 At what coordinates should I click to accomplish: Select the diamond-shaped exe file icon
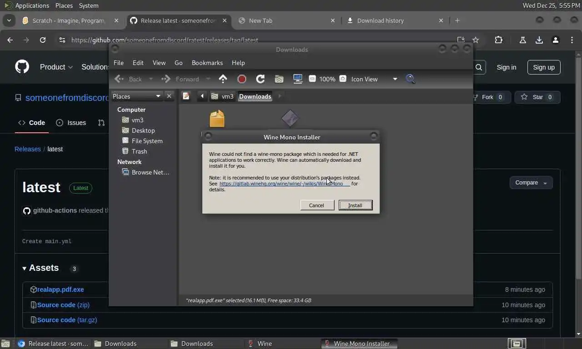coord(290,119)
